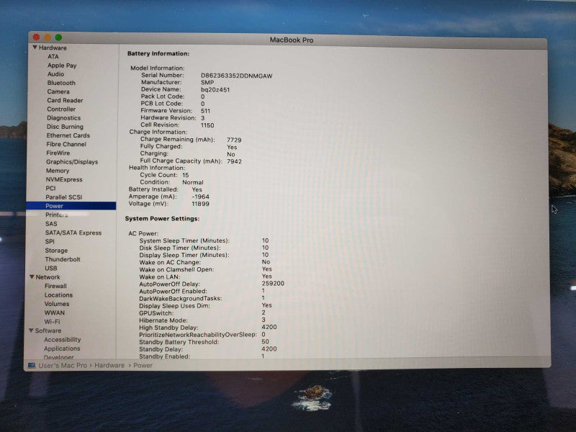Click the Software category label
576x432 pixels.
48,330
